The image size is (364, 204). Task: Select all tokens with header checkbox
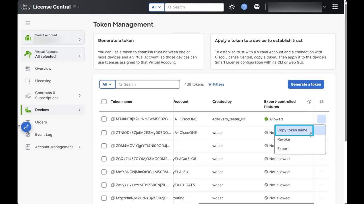pos(104,102)
